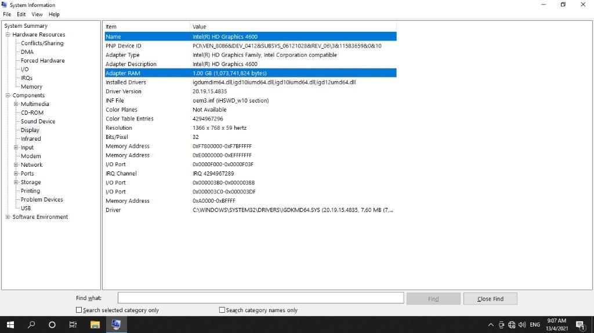Click the Value column header
This screenshot has height=333, width=594.
(293, 27)
